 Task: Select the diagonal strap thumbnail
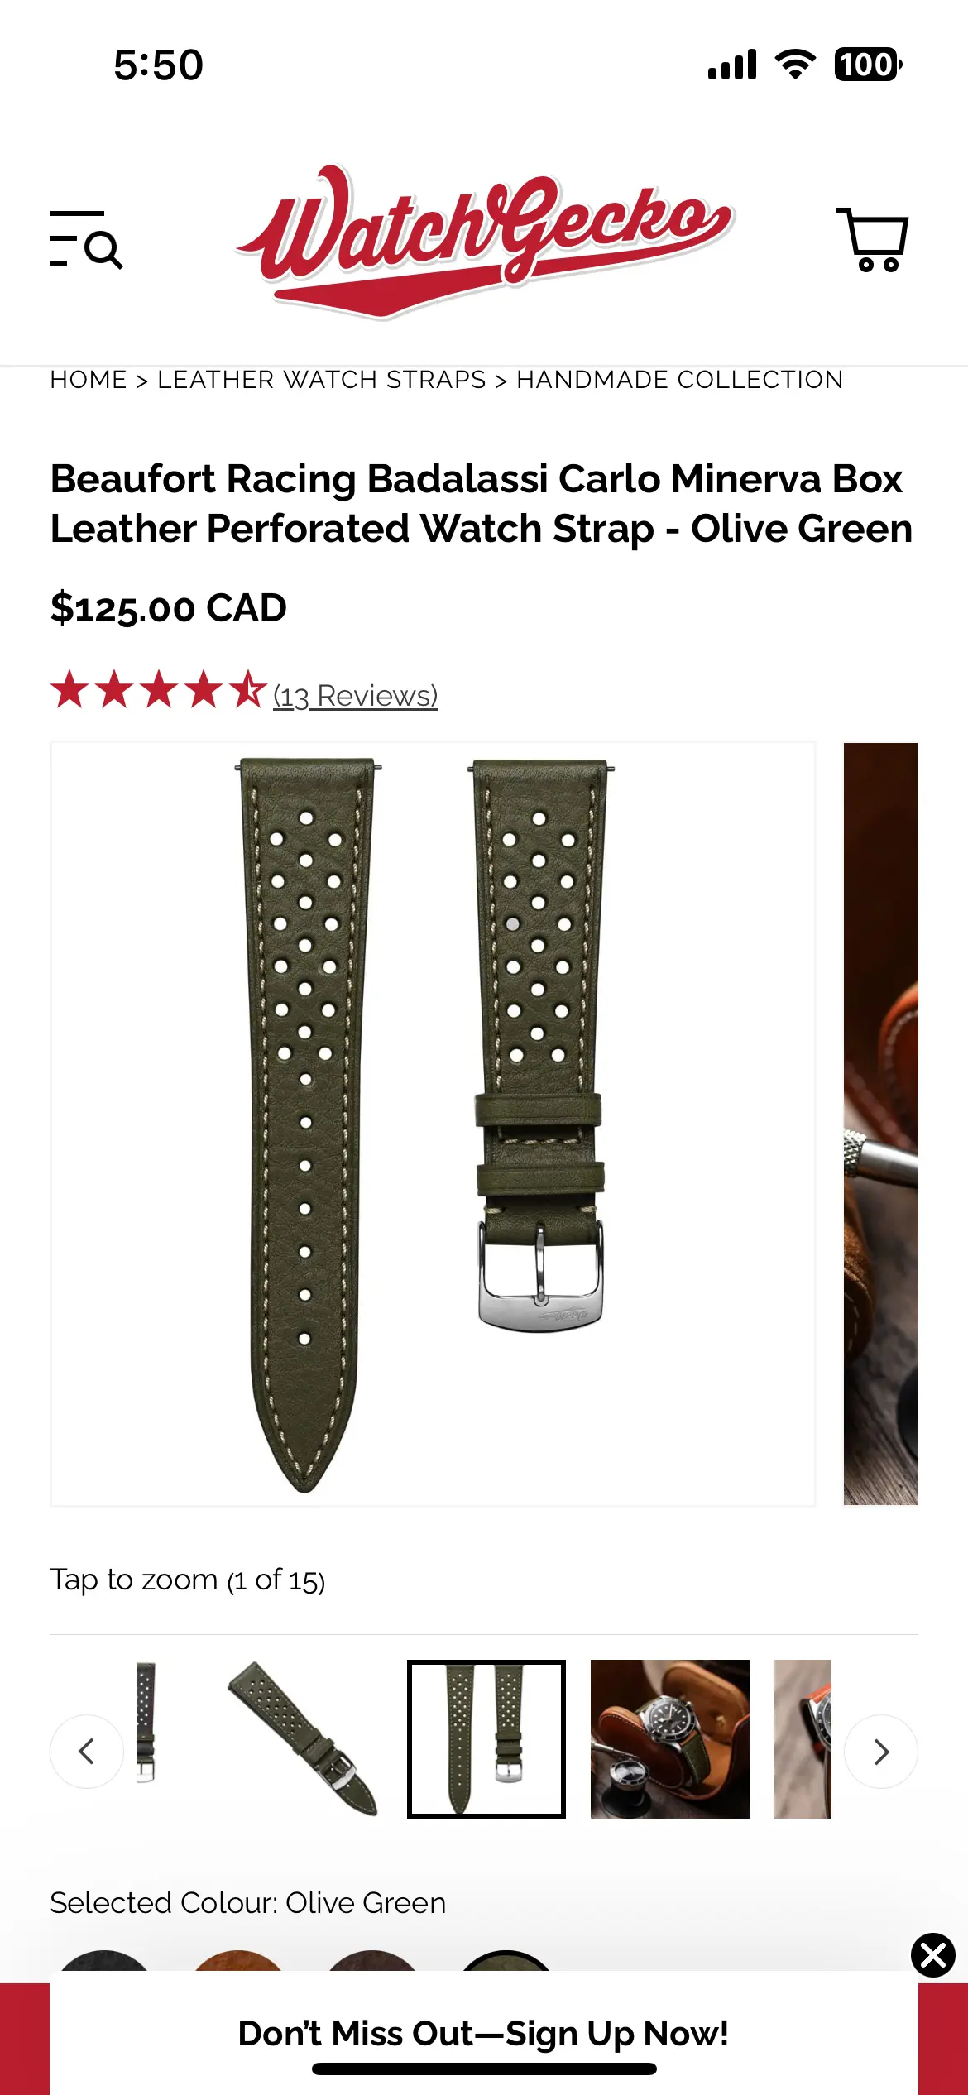click(303, 1739)
